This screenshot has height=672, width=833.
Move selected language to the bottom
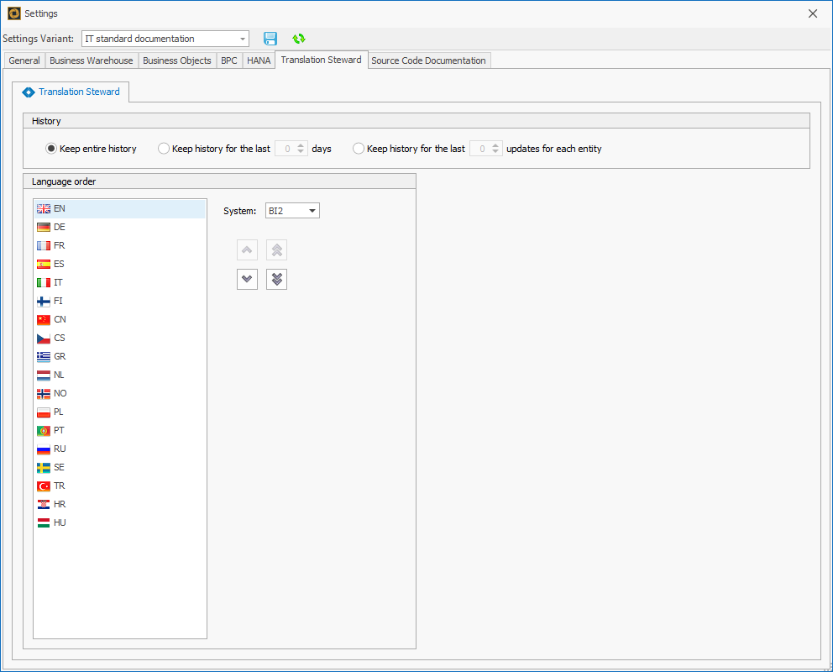276,278
